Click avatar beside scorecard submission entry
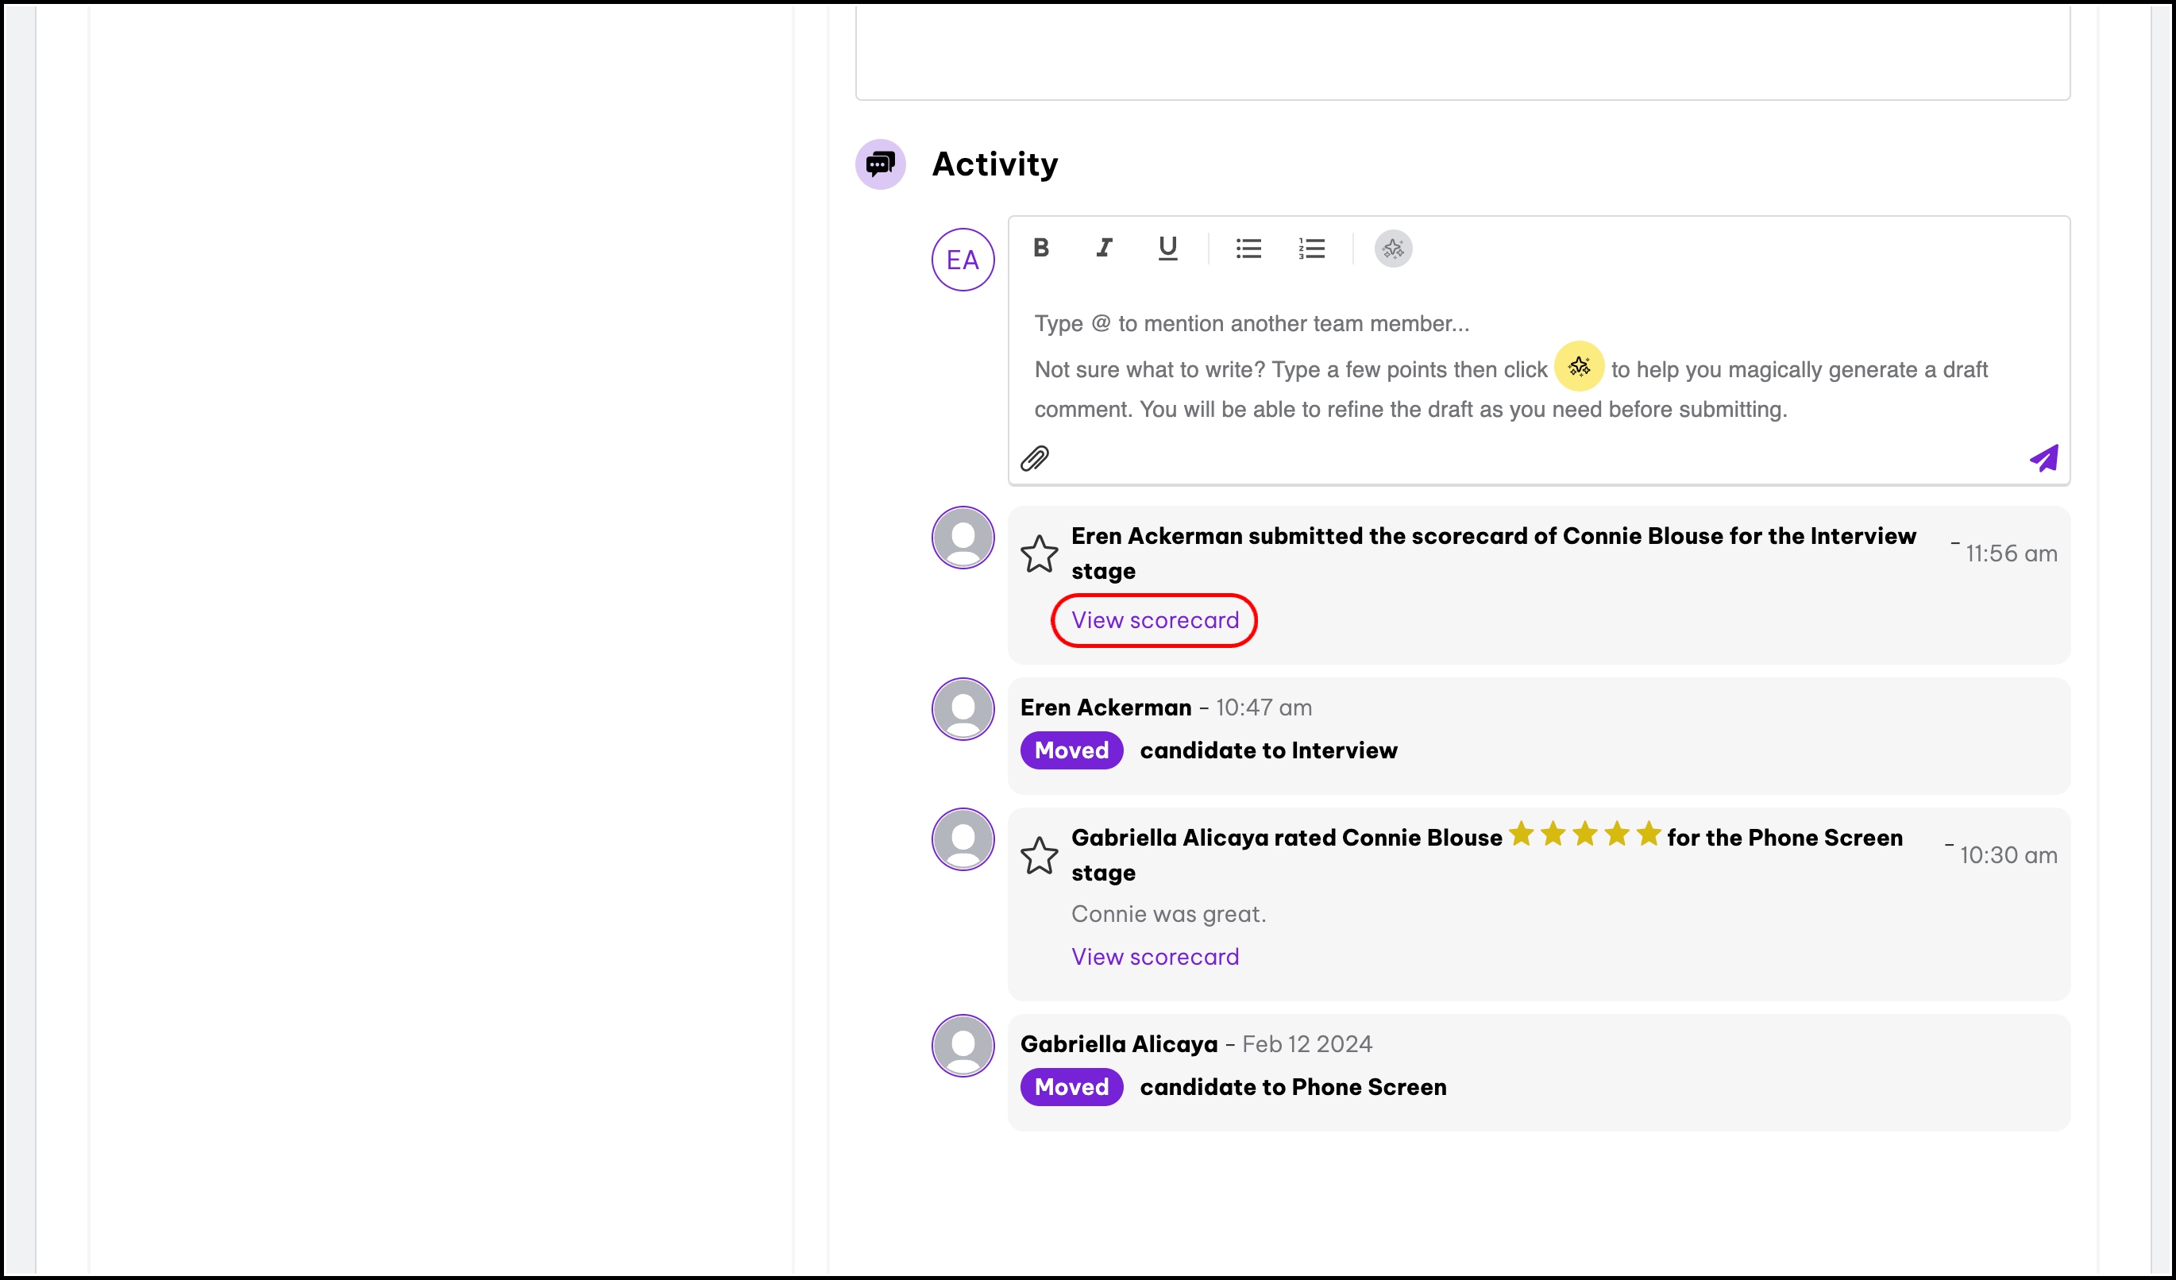Image resolution: width=2176 pixels, height=1280 pixels. [963, 538]
